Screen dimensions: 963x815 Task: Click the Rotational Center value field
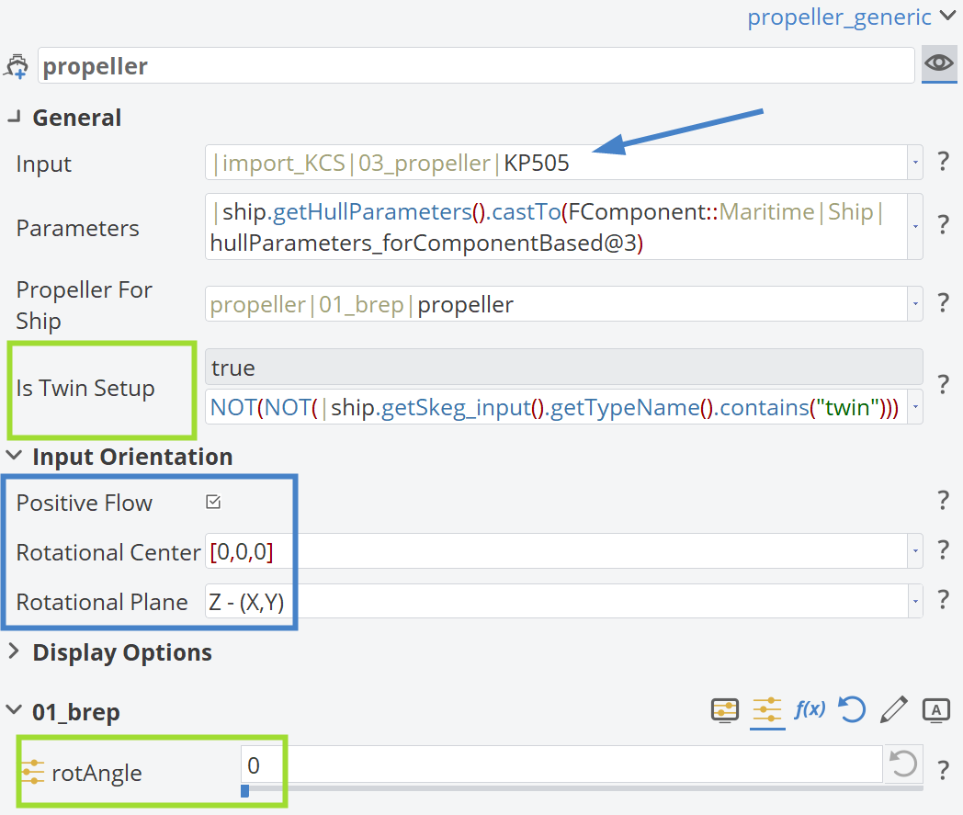coord(556,551)
